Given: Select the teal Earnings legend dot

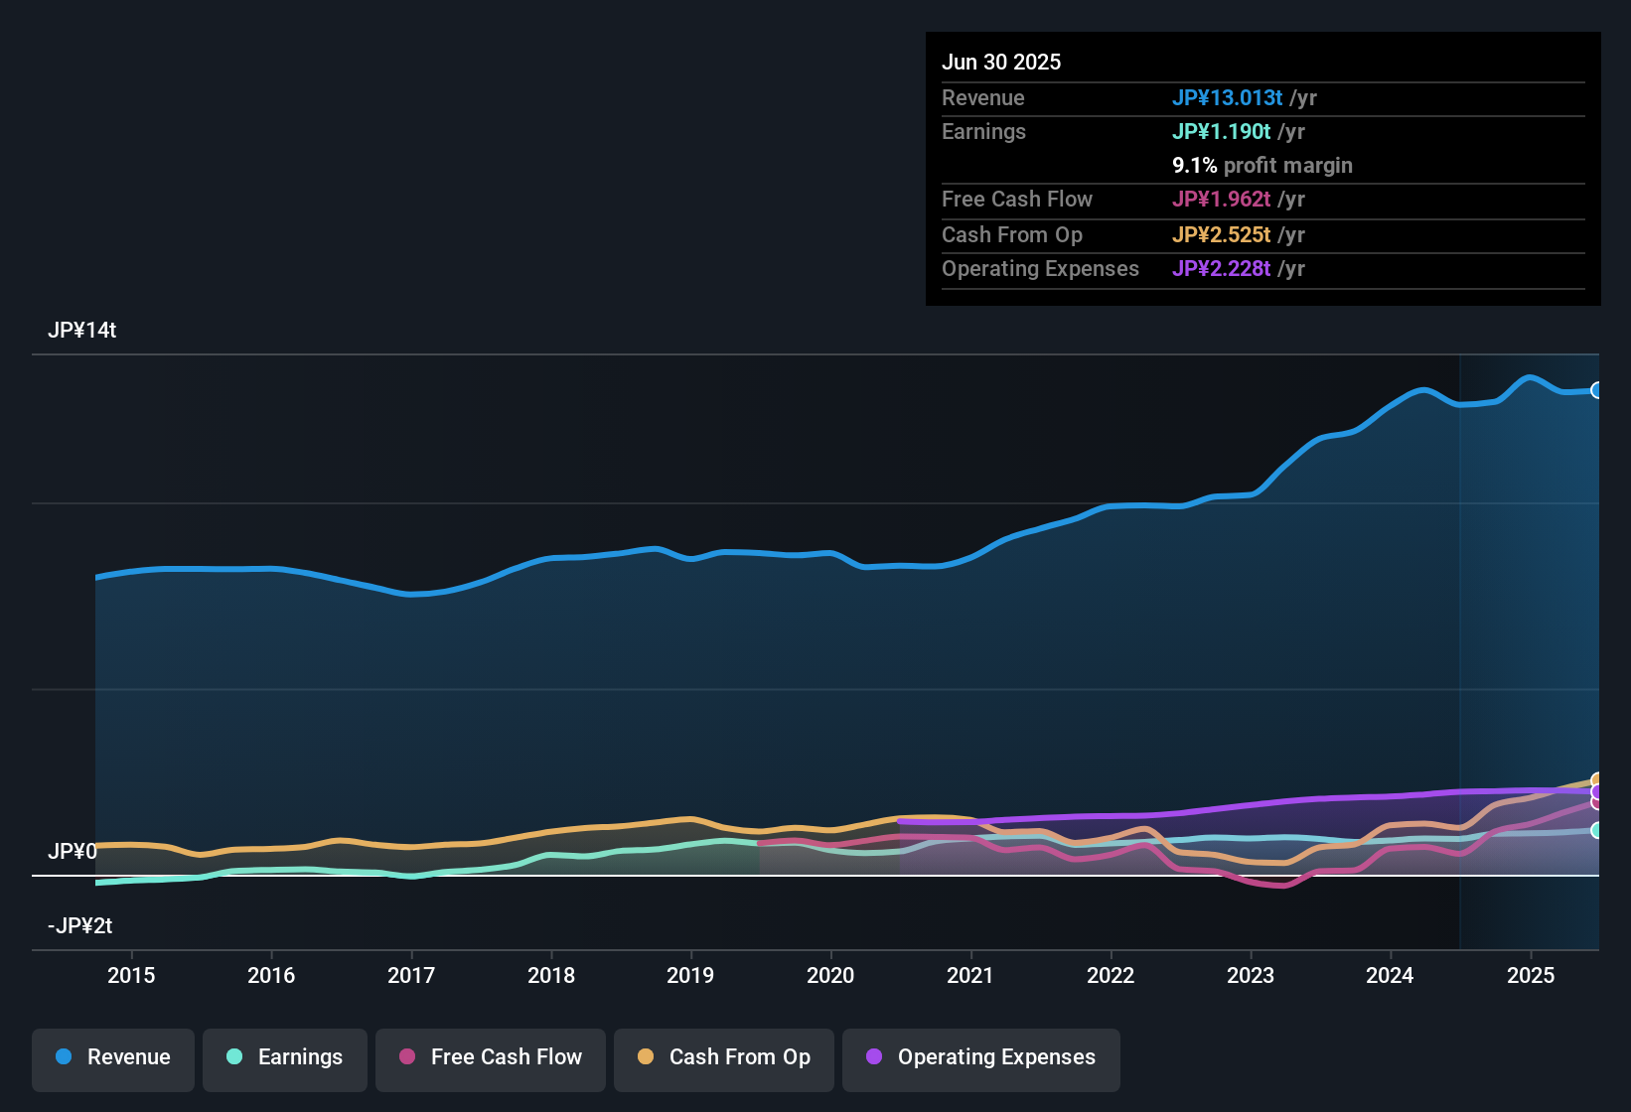Looking at the screenshot, I should [x=233, y=1057].
